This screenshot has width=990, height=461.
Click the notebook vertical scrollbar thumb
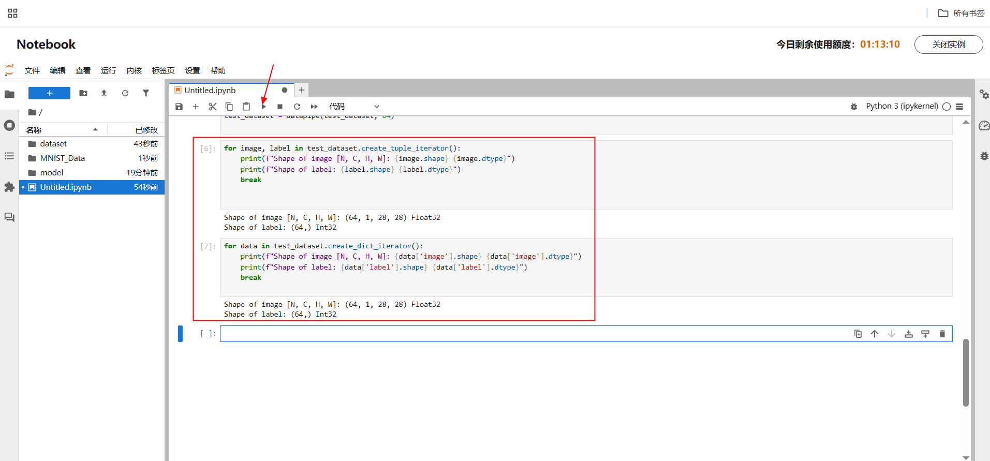point(966,373)
